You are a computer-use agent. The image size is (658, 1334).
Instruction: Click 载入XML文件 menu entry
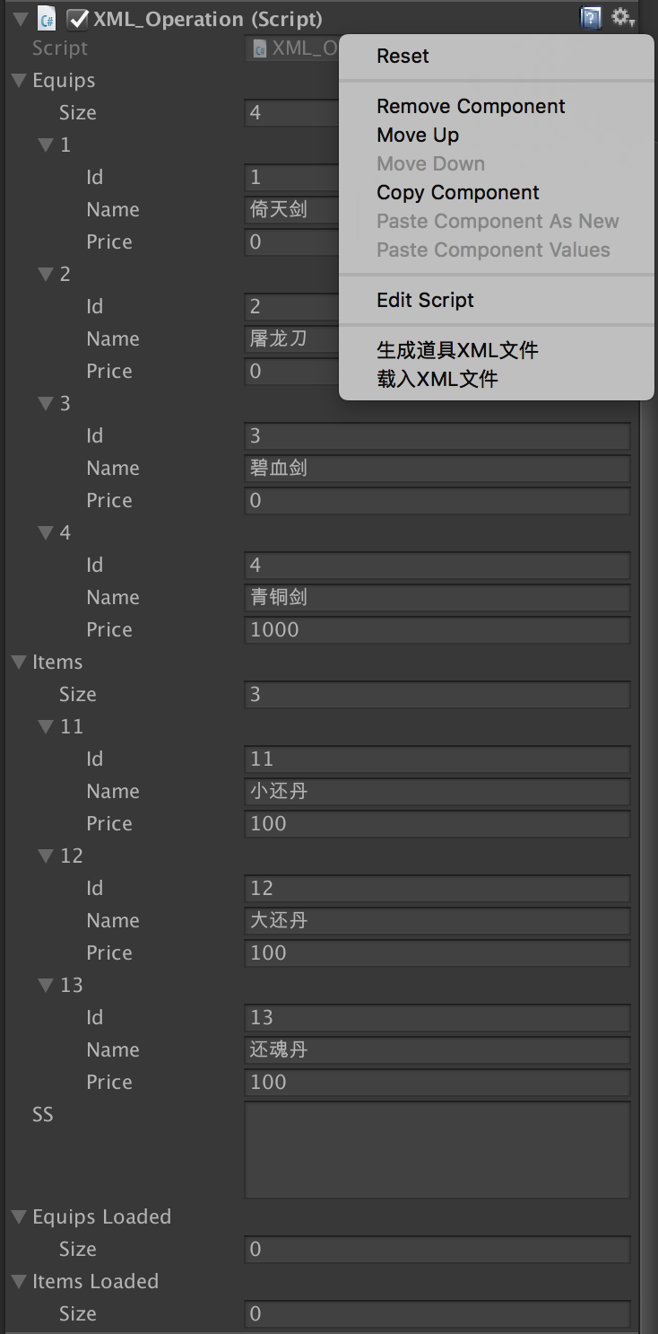(x=437, y=379)
